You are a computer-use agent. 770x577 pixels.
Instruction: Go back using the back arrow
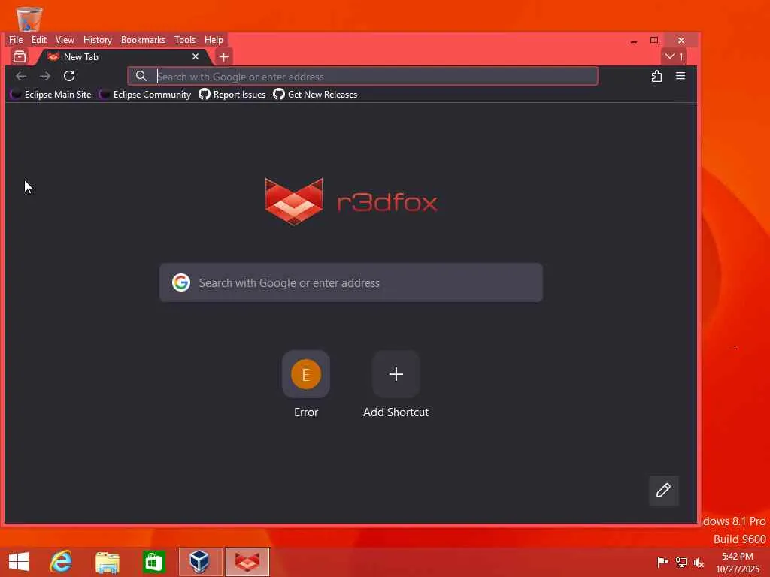[x=20, y=76]
